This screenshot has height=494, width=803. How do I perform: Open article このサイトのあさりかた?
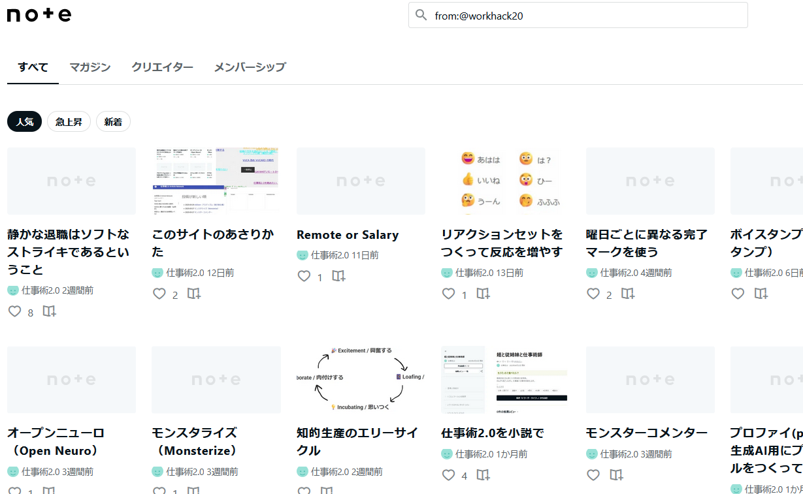[212, 243]
